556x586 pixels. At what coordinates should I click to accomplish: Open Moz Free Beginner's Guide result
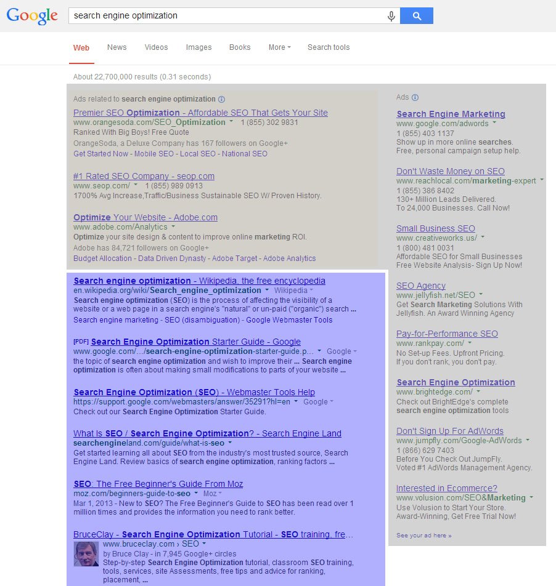tap(158, 484)
